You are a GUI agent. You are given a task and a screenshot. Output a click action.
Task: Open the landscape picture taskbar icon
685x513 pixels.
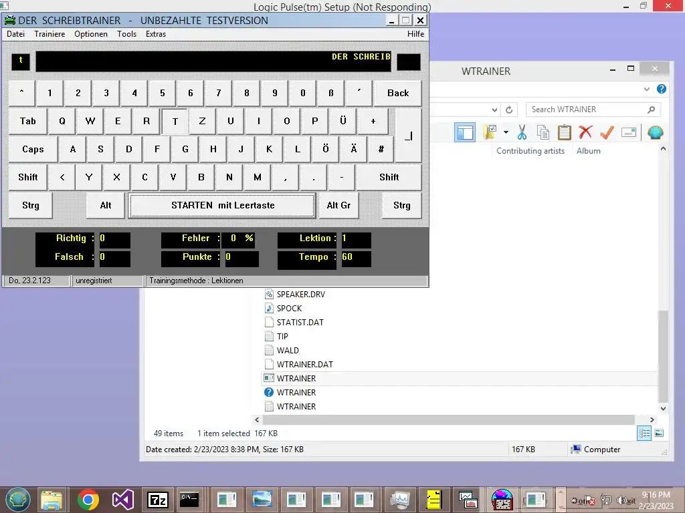pyautogui.click(x=262, y=499)
